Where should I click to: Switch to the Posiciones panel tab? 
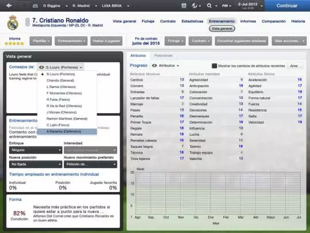click(x=163, y=56)
